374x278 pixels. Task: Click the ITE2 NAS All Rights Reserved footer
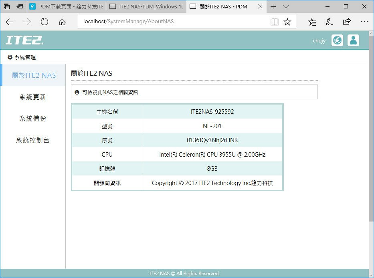pos(185,273)
